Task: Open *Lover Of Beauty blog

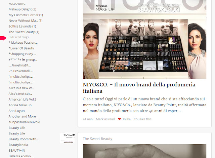Action: coord(21,48)
